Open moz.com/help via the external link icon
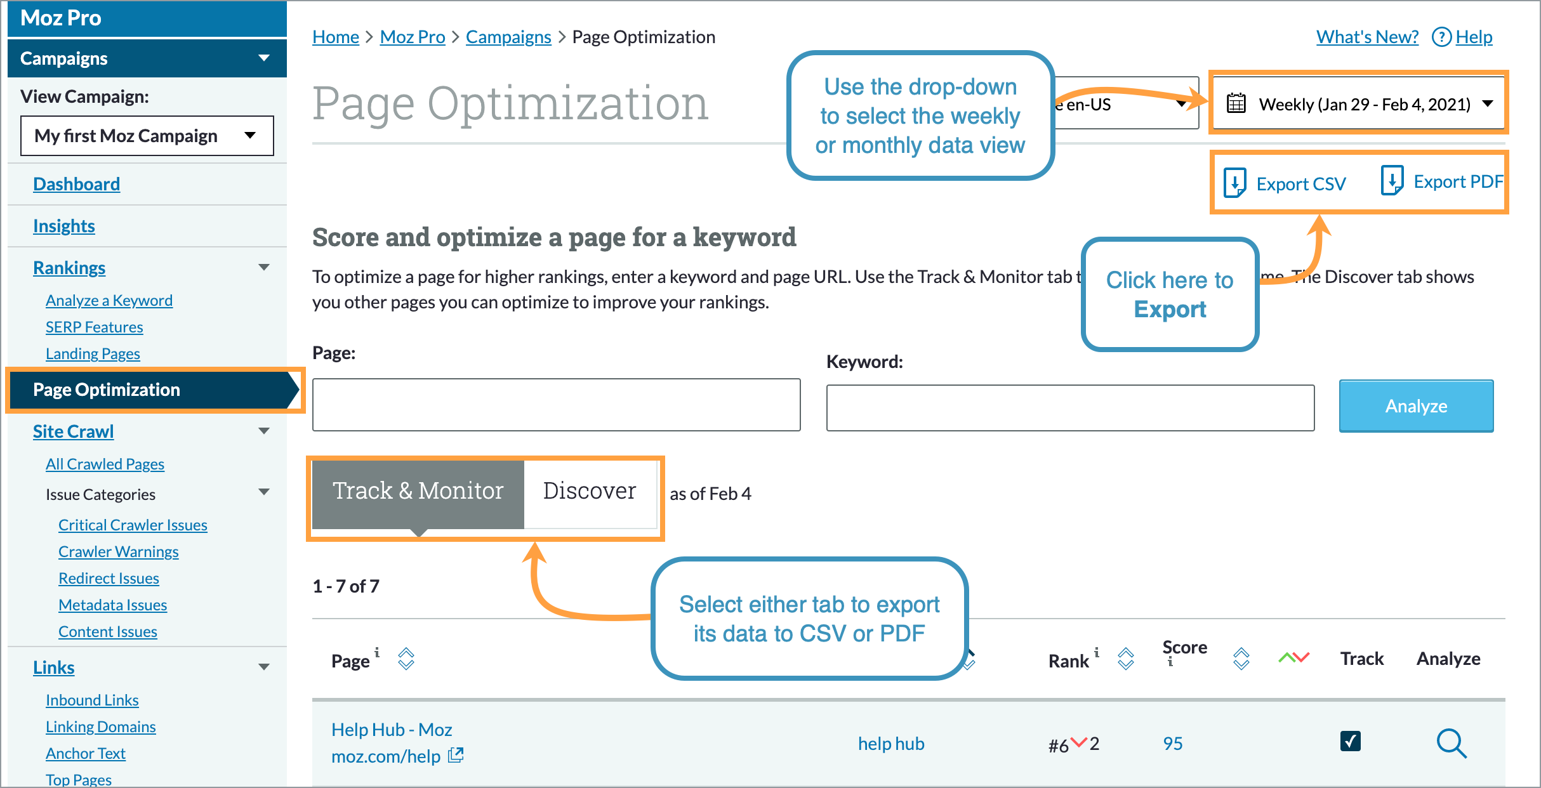This screenshot has width=1541, height=788. [x=456, y=756]
